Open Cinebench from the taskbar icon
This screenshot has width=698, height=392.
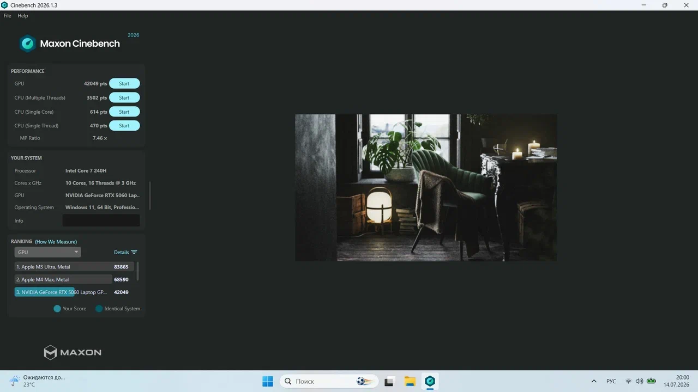click(x=430, y=381)
